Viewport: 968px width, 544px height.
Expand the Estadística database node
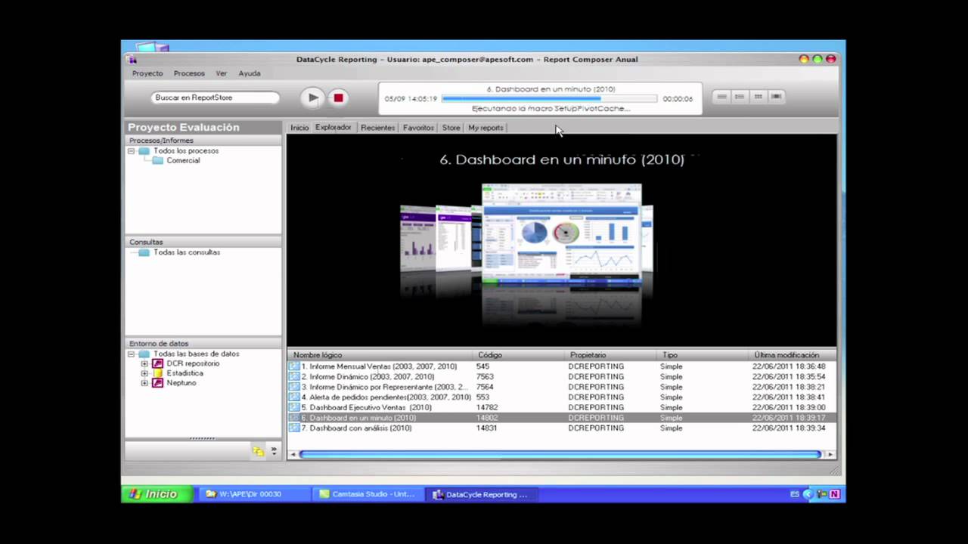144,373
